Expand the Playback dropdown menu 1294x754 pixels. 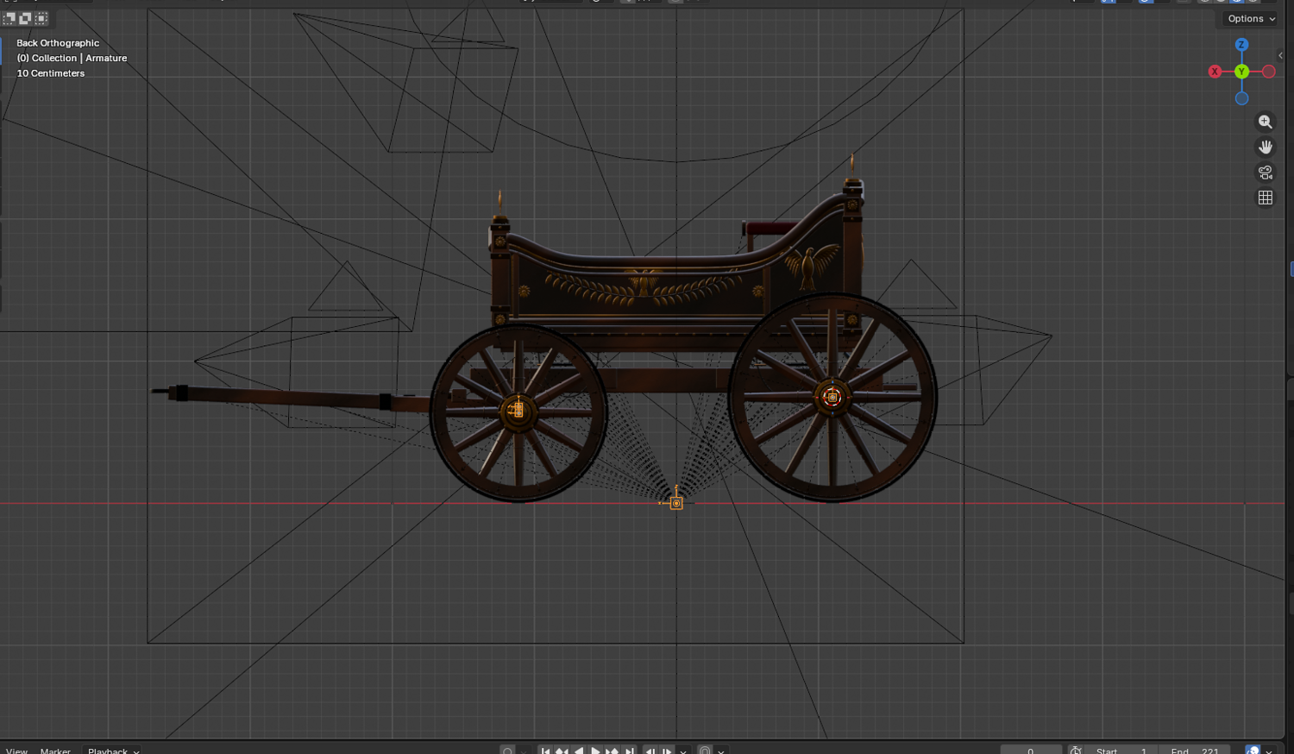click(x=113, y=750)
